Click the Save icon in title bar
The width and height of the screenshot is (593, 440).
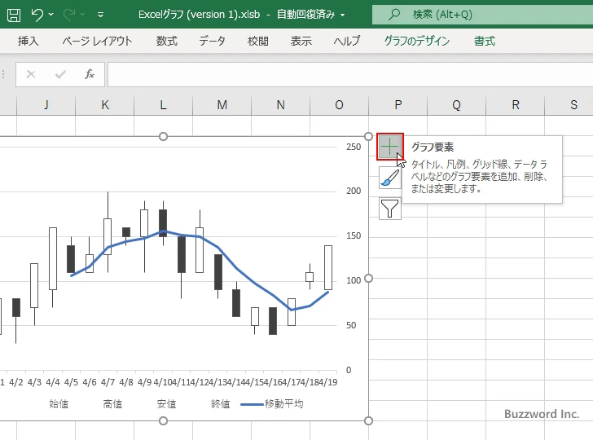14,15
